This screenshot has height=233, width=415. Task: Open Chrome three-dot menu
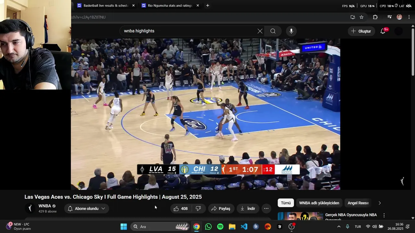[409, 17]
